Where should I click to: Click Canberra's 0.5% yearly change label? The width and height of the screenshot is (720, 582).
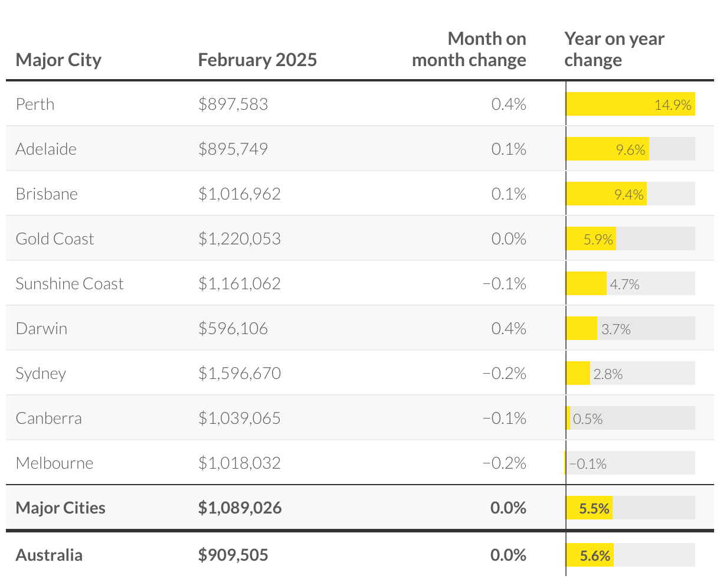coord(588,419)
